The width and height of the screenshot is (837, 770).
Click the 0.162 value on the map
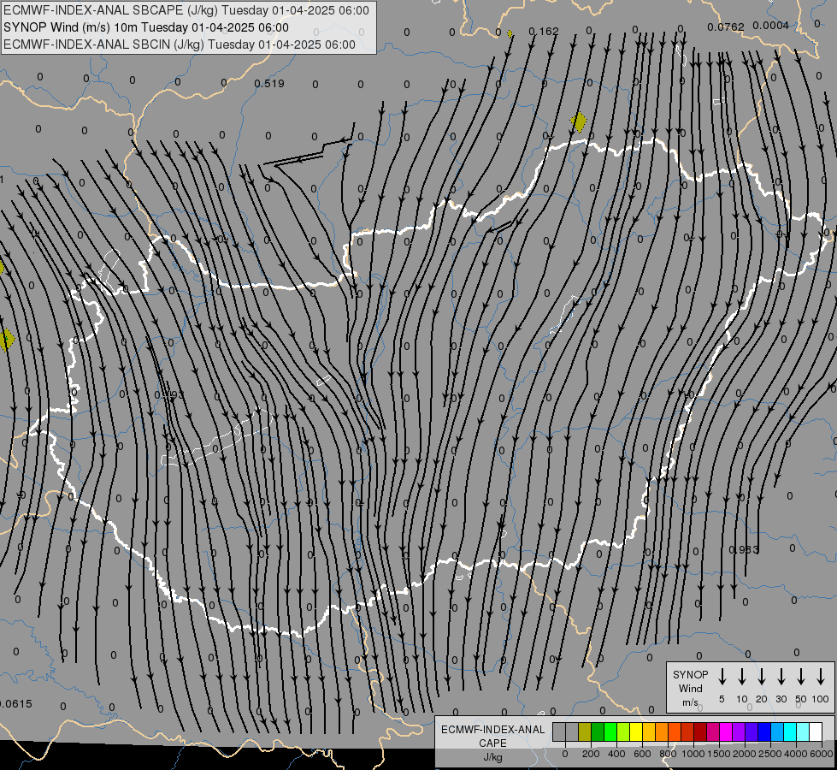click(x=544, y=32)
